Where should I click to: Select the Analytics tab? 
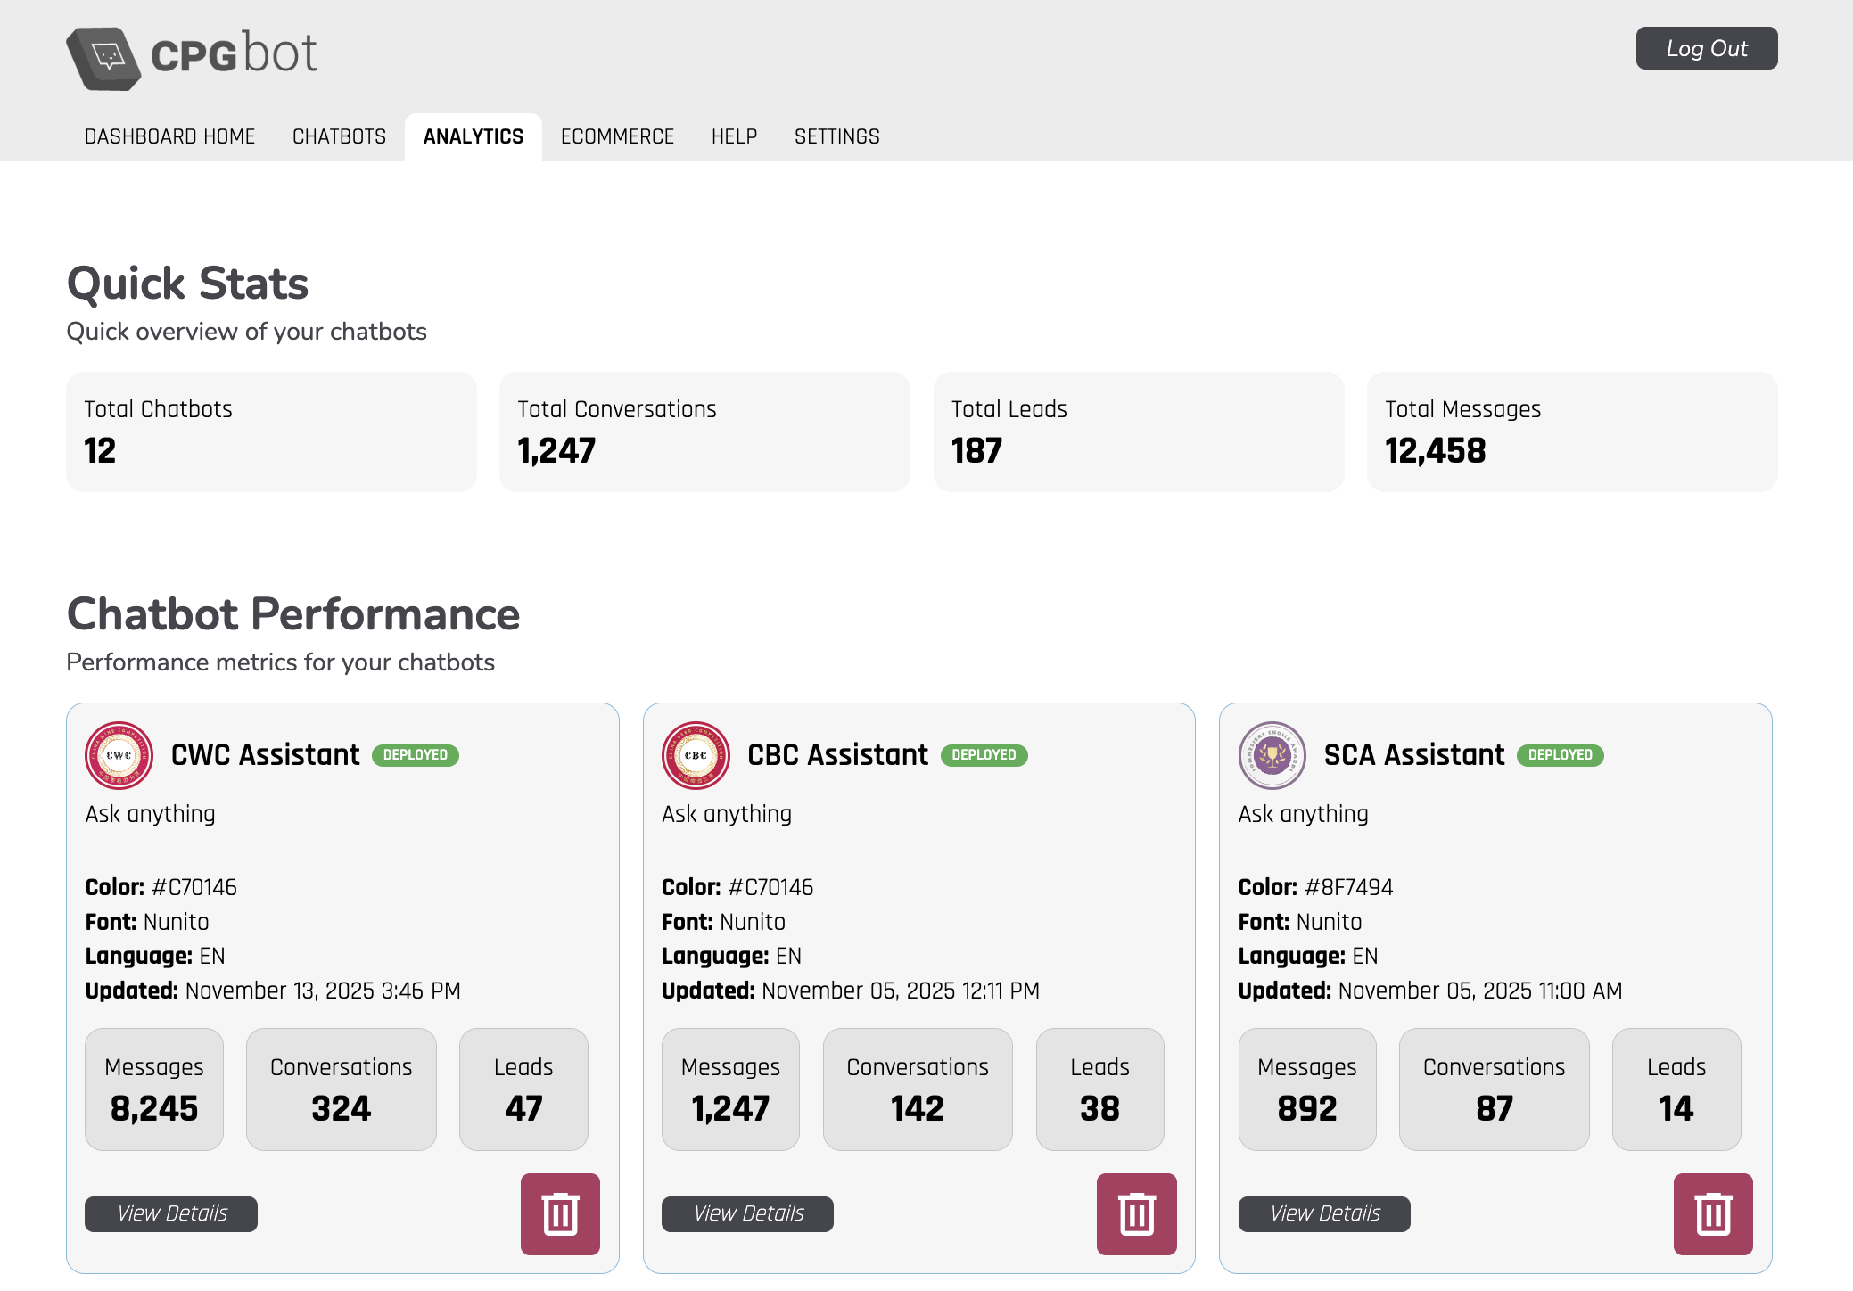pos(474,136)
